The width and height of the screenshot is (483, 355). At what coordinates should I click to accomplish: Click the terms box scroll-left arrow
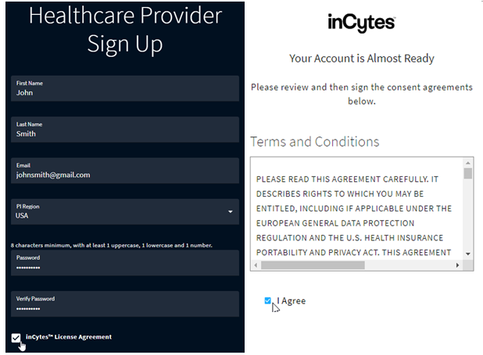(x=256, y=265)
